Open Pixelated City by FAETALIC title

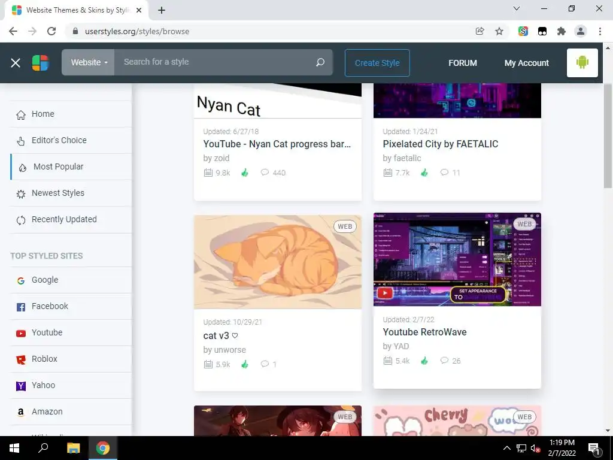(x=441, y=144)
